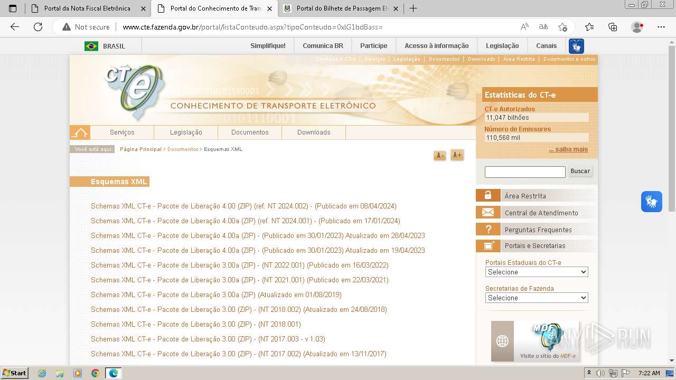676x380 pixels.
Task: Open Collections icon
Action: [613, 27]
